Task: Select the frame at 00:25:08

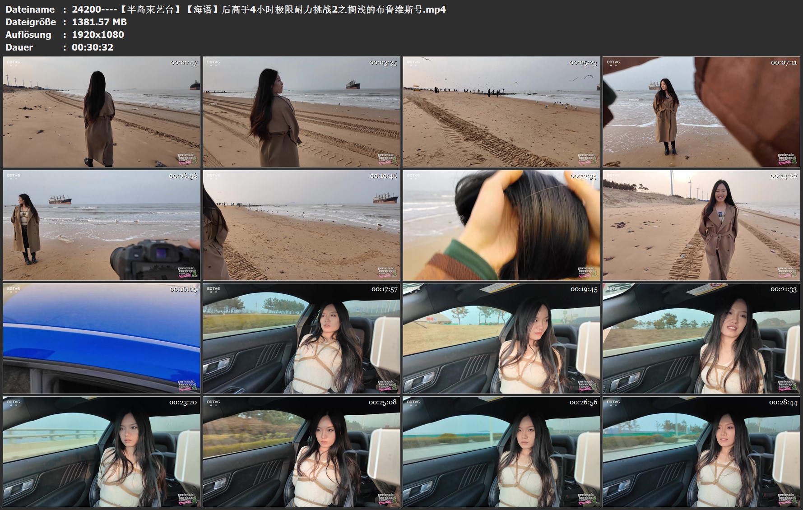Action: (x=302, y=452)
